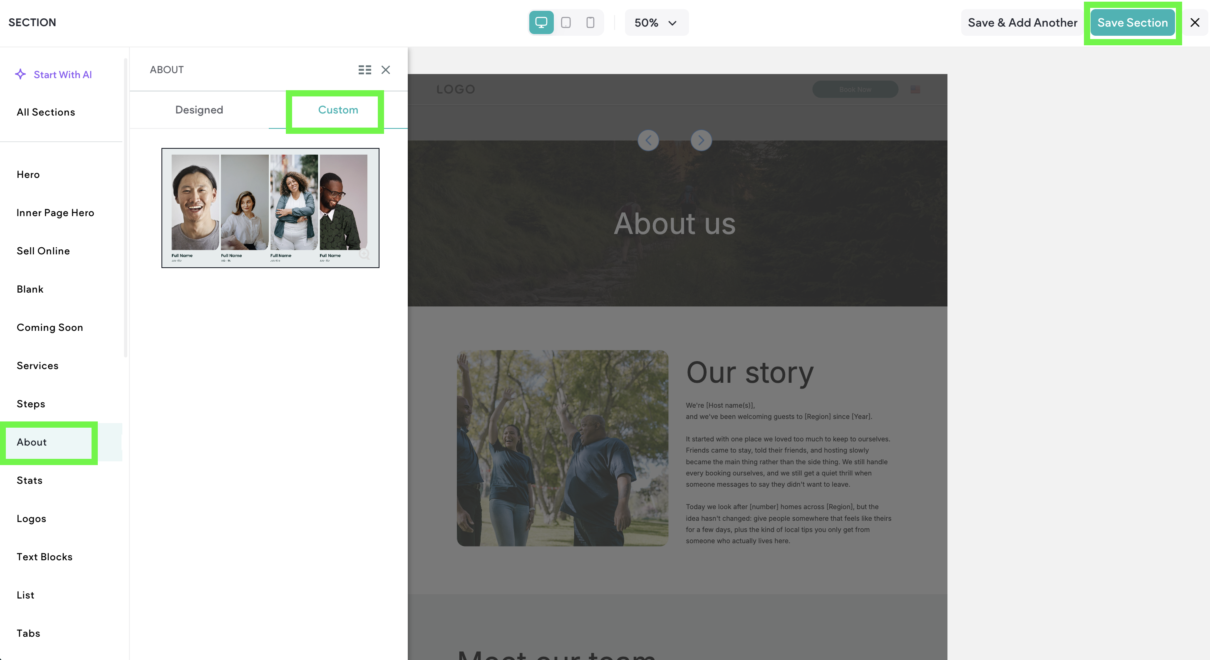Image resolution: width=1210 pixels, height=660 pixels.
Task: Toggle grid layout view icon
Action: click(364, 70)
